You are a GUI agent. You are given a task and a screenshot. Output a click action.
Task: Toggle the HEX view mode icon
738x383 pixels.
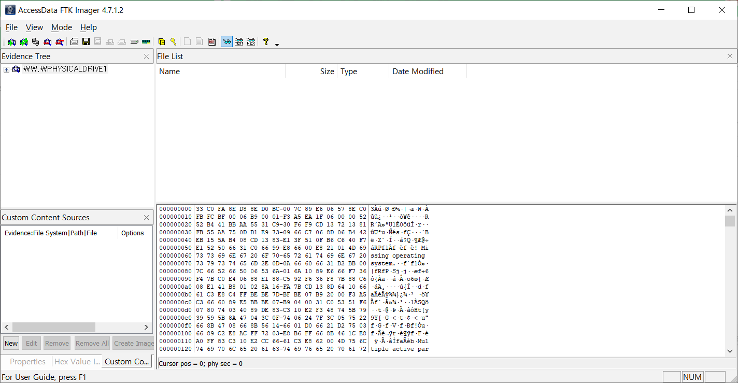(x=251, y=42)
